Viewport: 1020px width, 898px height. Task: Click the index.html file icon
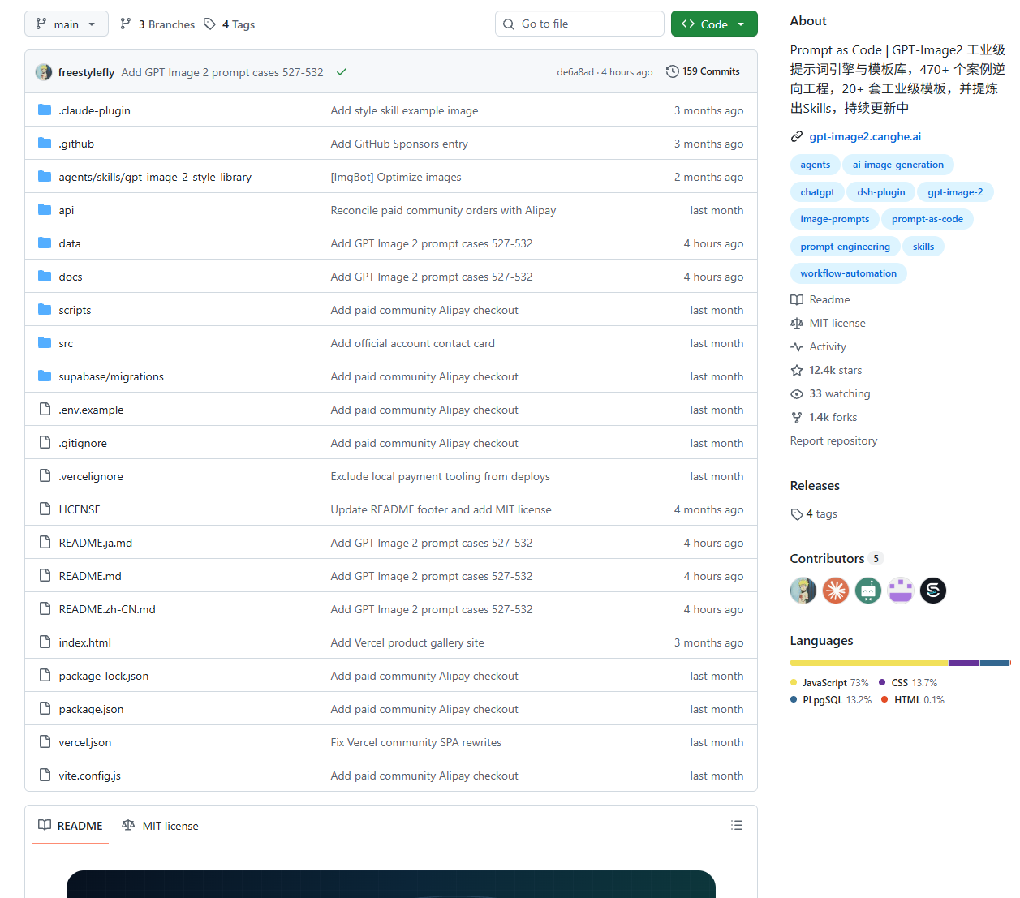45,642
